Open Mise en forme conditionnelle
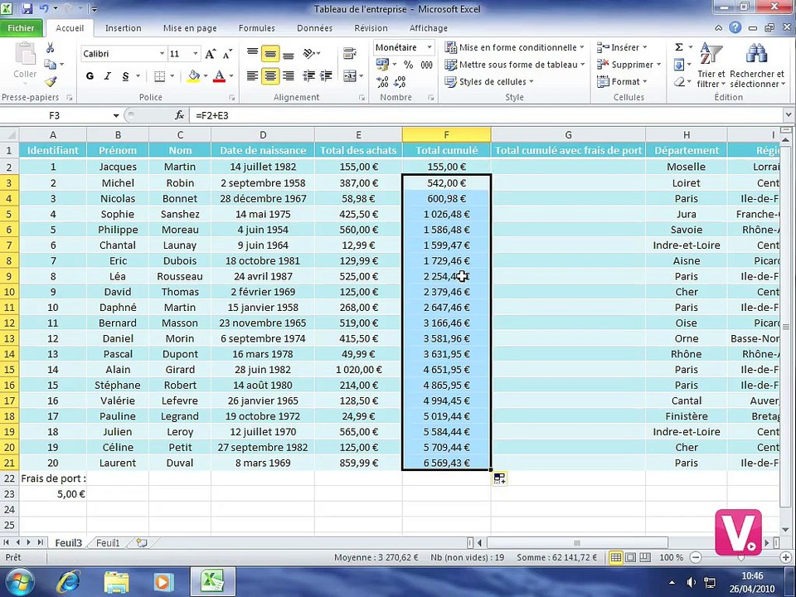796x597 pixels. click(x=515, y=47)
